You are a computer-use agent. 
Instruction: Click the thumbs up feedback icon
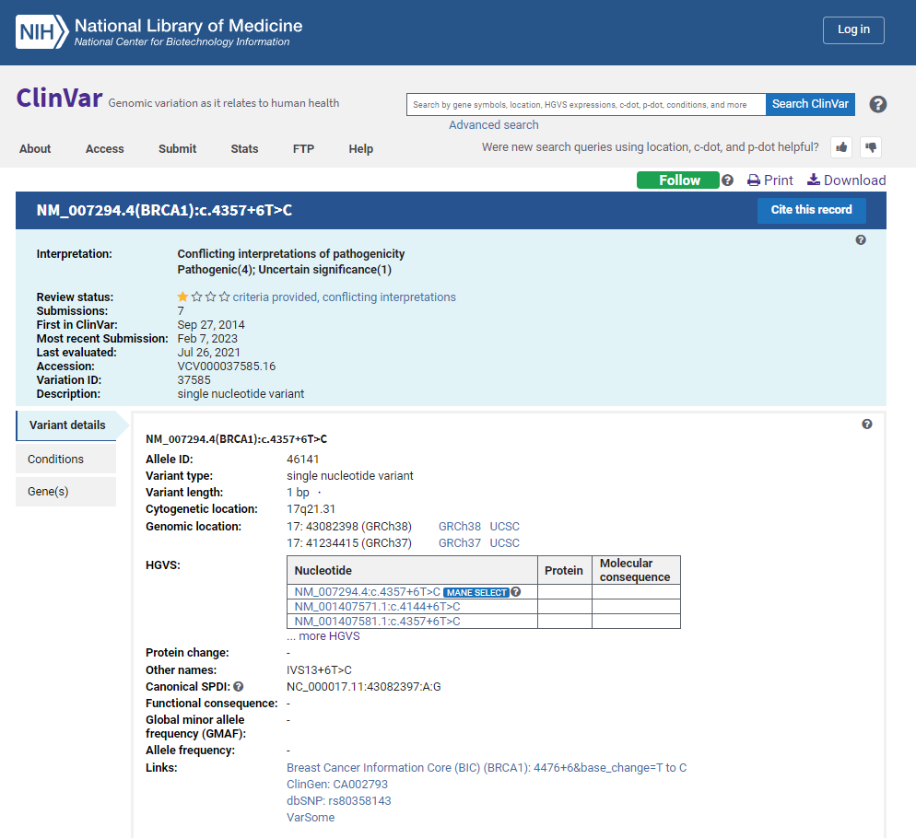[x=840, y=147]
